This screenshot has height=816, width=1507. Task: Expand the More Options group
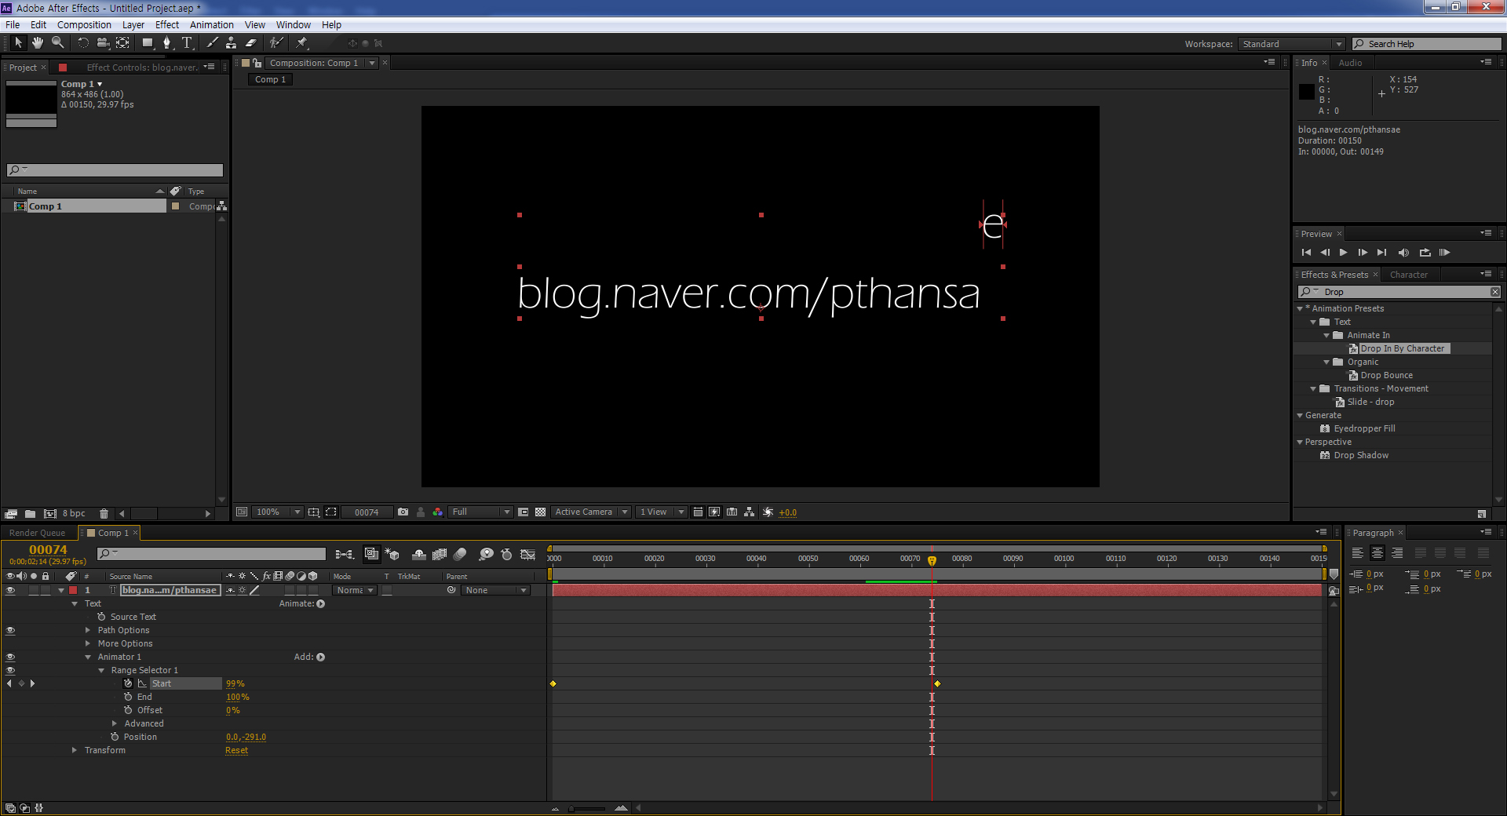point(88,643)
